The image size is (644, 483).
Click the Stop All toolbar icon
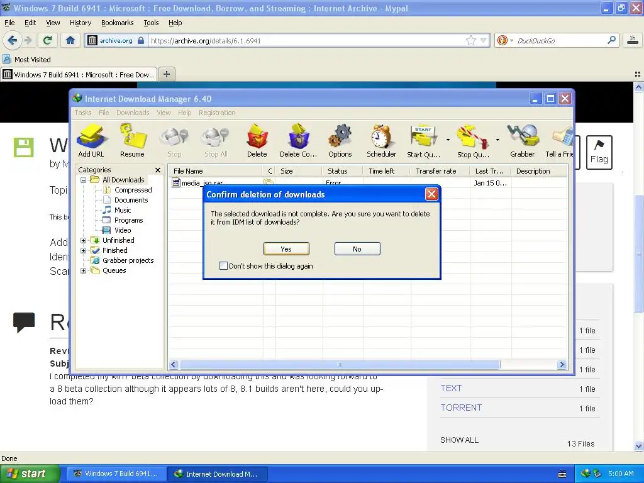(x=216, y=141)
